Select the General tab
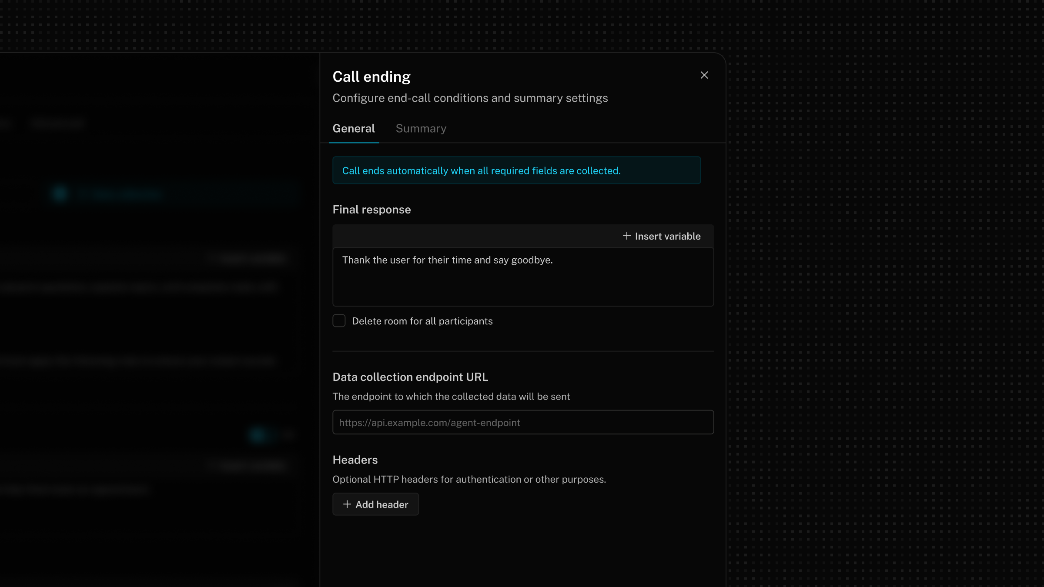This screenshot has width=1044, height=587. click(354, 129)
